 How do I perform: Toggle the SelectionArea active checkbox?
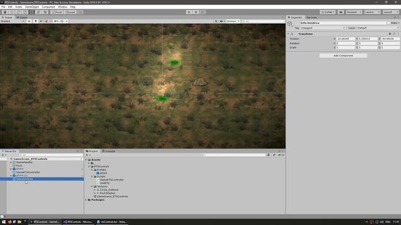coord(297,23)
